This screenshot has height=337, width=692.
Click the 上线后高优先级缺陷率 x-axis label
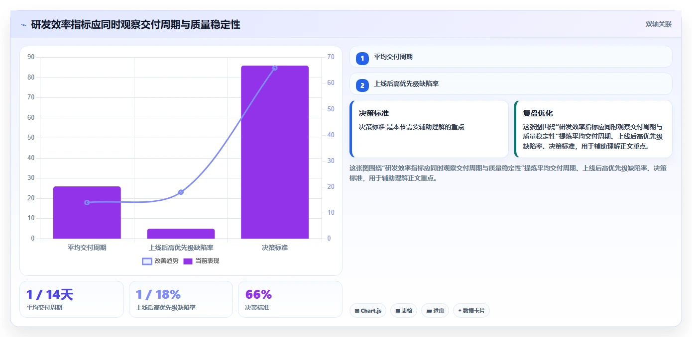pos(181,248)
